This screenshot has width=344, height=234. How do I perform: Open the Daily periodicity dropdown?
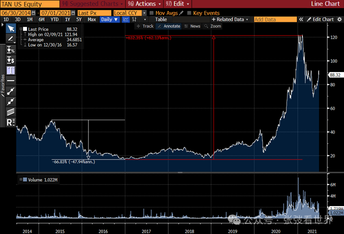[x=109, y=19]
